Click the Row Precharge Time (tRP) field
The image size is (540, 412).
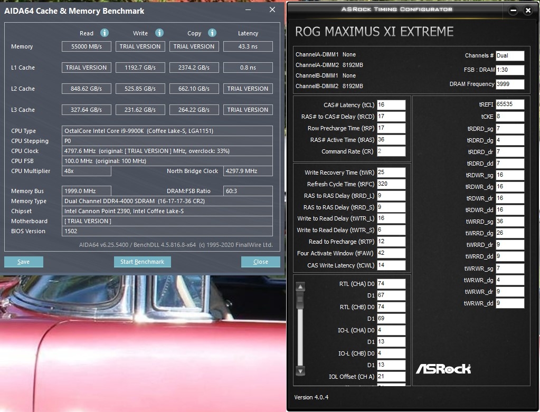point(391,128)
